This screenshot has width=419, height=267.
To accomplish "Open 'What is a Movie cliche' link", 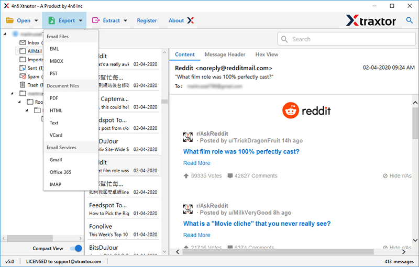I will 257,224.
